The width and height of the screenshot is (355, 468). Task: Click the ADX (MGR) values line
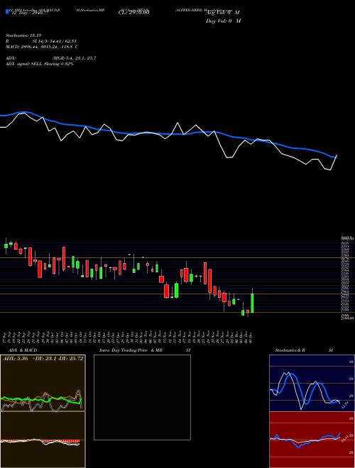coord(51,58)
